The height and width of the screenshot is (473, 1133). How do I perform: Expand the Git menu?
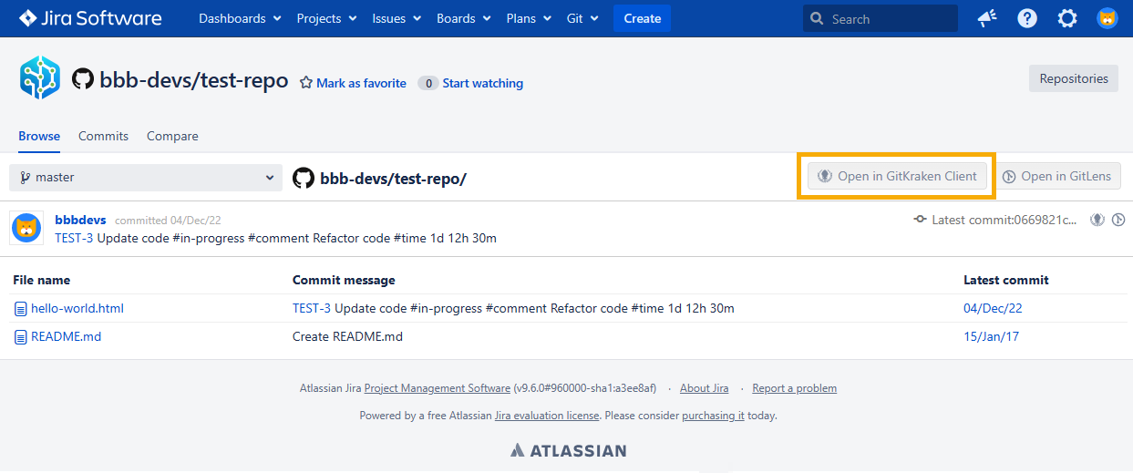coord(583,18)
